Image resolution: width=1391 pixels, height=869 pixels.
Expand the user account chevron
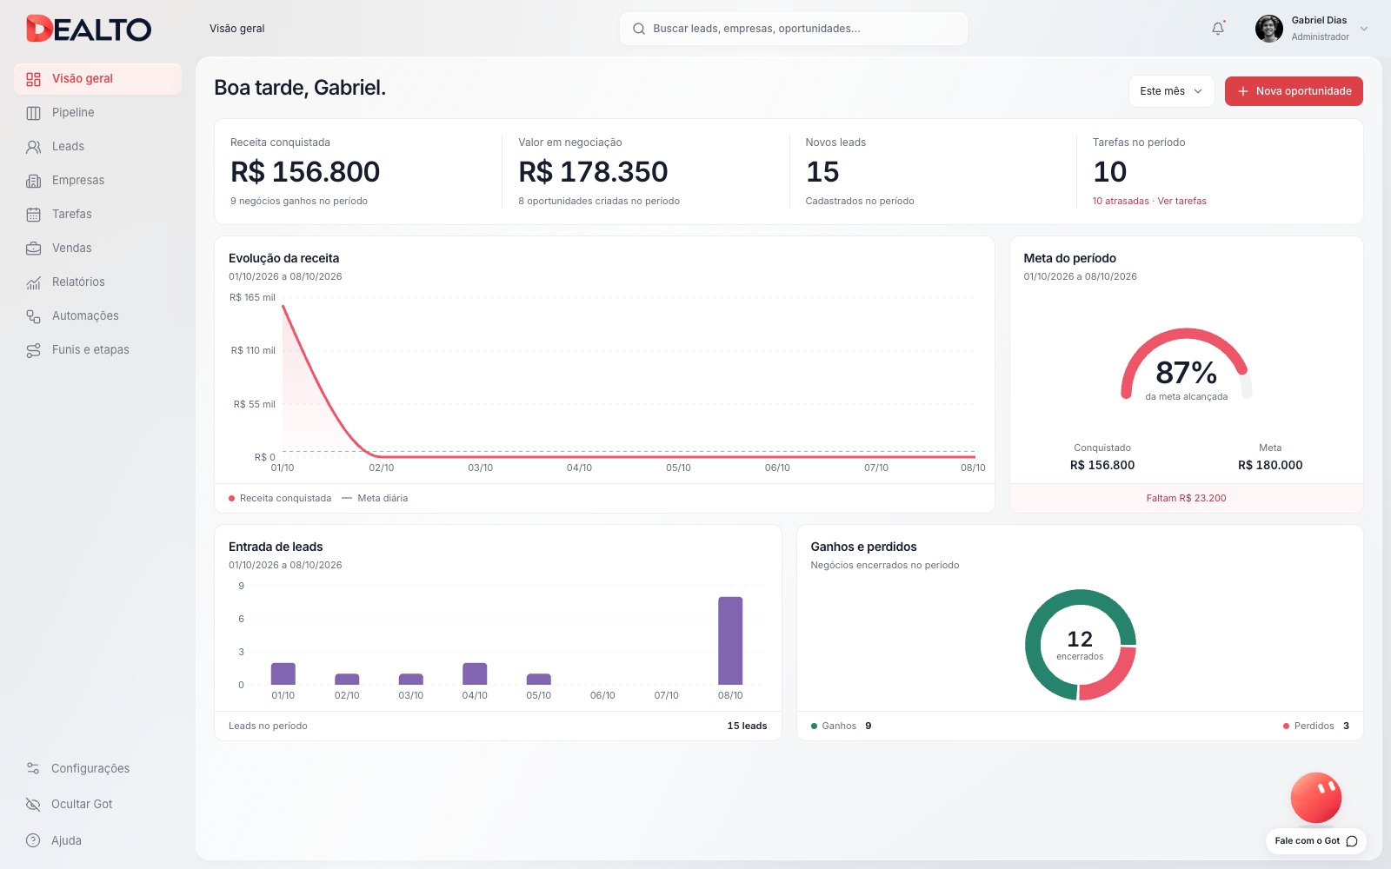(1364, 29)
